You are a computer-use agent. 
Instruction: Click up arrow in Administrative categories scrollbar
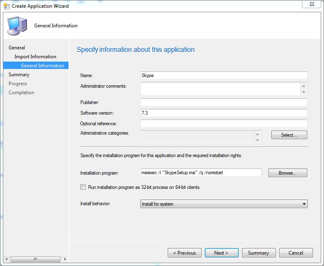(x=257, y=134)
